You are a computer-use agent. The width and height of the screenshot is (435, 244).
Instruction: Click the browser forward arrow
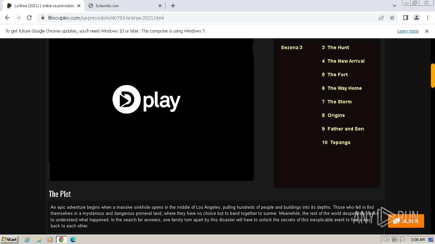tap(18, 18)
